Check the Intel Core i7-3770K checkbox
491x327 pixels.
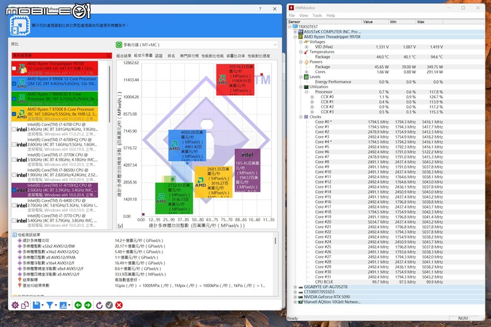[x=14, y=159]
